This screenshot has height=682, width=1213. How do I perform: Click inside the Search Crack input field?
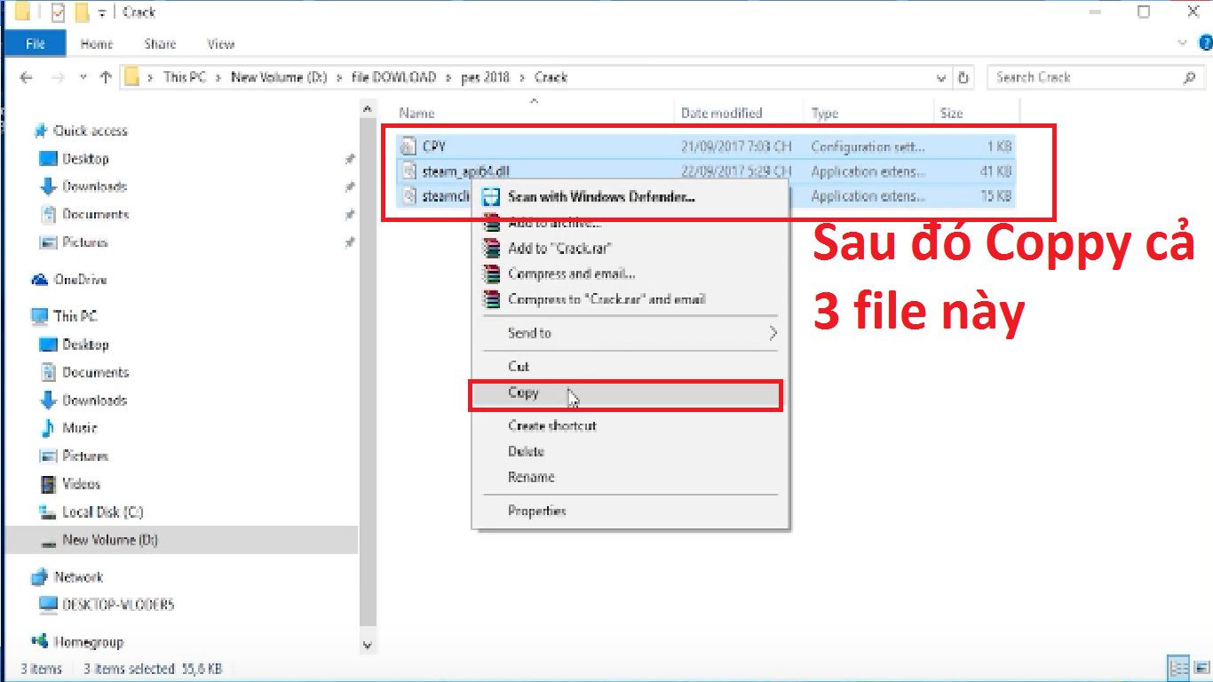[x=1083, y=77]
